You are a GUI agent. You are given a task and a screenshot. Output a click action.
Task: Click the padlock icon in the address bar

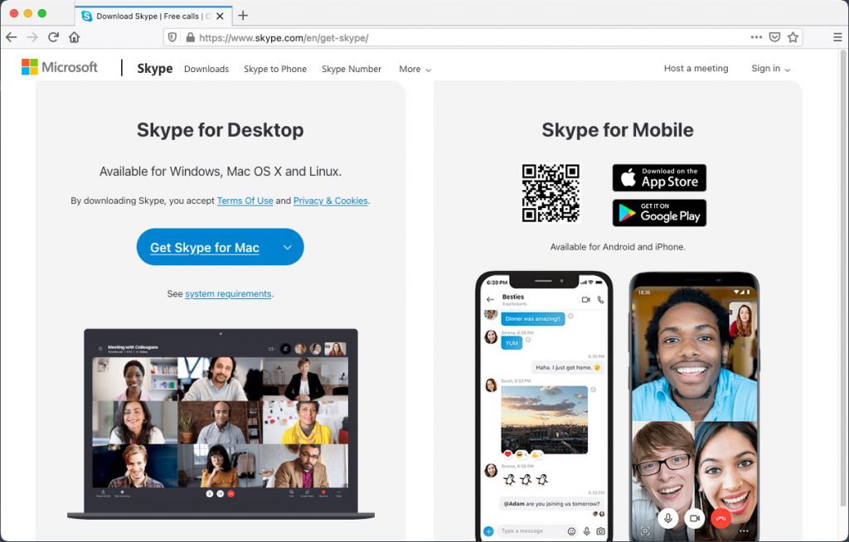click(x=192, y=37)
